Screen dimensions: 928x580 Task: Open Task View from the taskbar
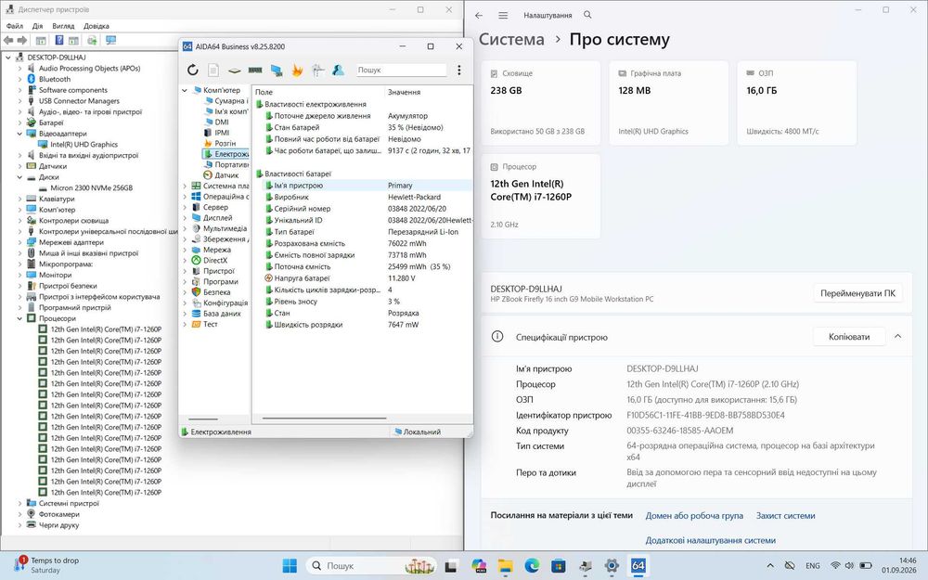pyautogui.click(x=451, y=566)
